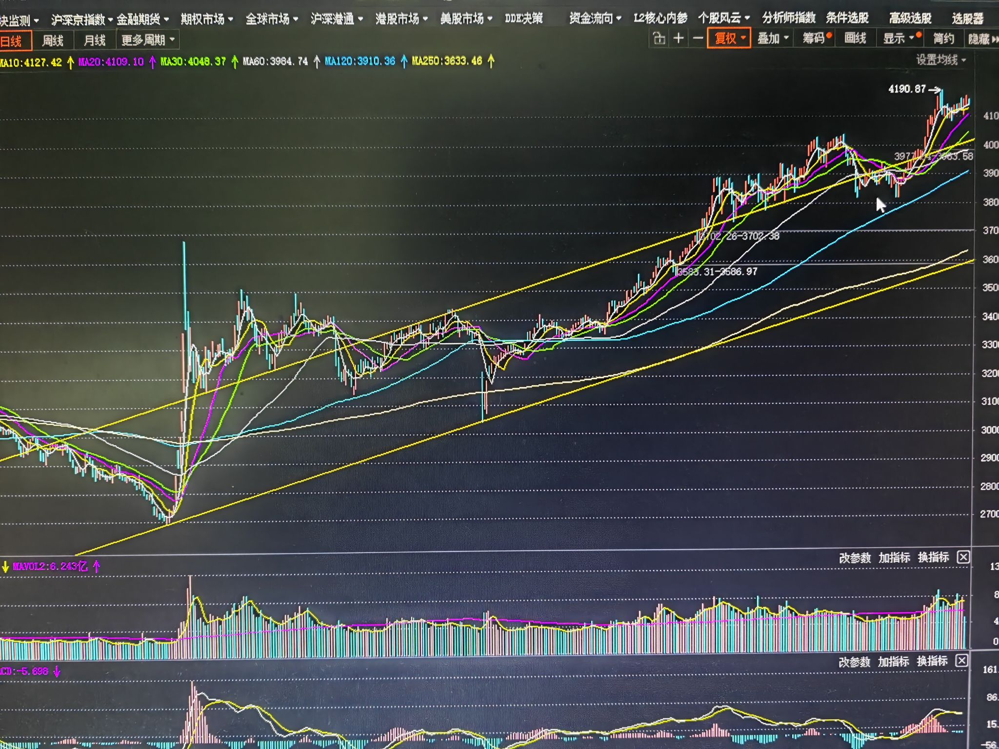Click 换指标 in MACD panel
This screenshot has height=749, width=999.
pyautogui.click(x=932, y=661)
